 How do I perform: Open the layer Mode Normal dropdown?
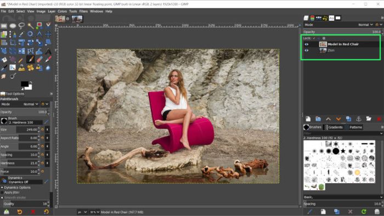pyautogui.click(x=365, y=25)
